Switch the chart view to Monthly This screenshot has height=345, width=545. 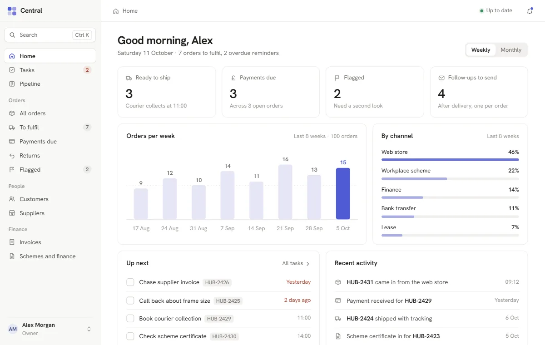tap(511, 50)
